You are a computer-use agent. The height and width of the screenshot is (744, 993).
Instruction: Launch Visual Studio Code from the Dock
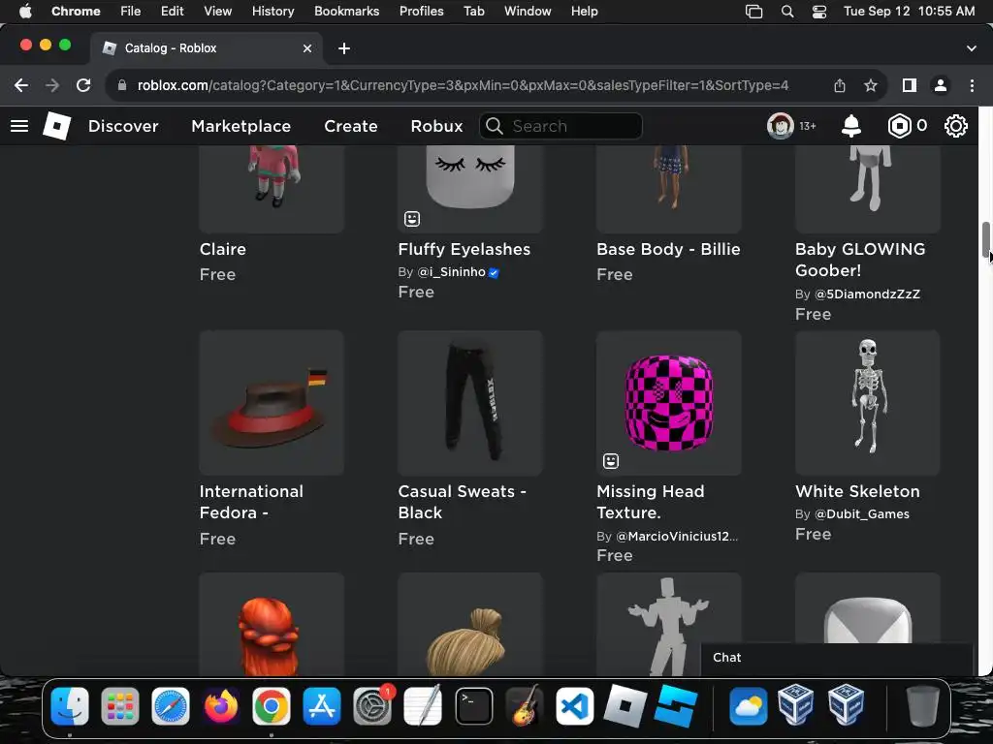coord(574,706)
